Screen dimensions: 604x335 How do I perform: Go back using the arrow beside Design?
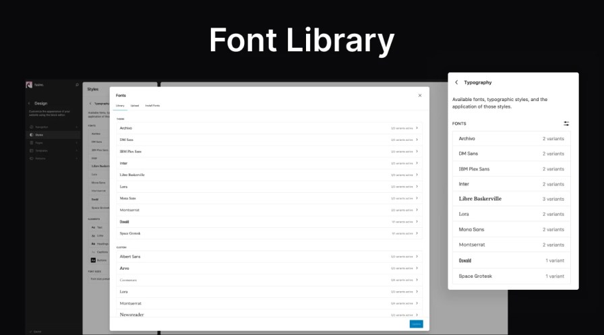29,103
